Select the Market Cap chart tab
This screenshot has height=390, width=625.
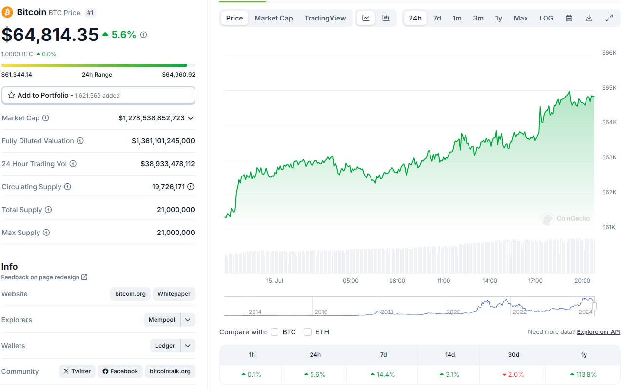click(x=273, y=18)
